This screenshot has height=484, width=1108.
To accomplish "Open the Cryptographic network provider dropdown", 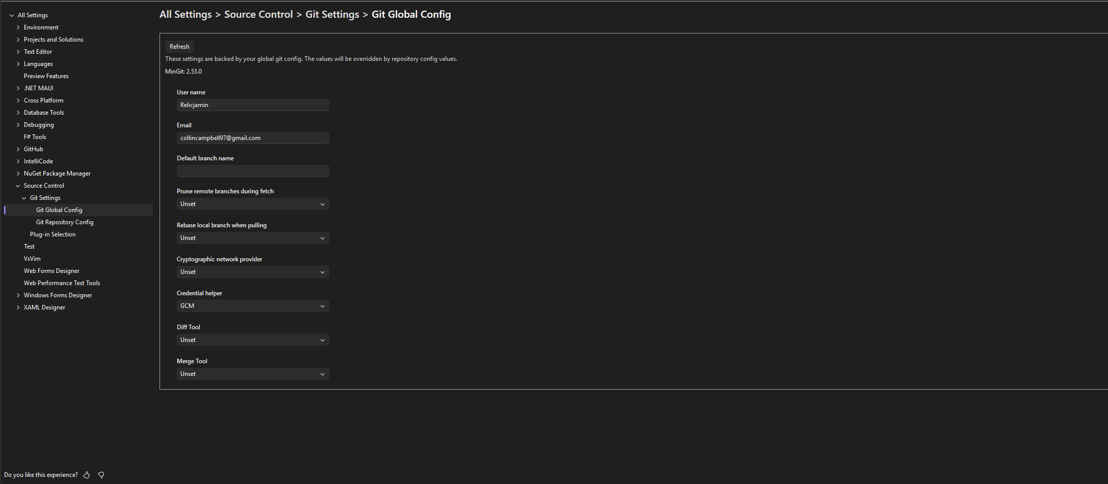I will 252,271.
